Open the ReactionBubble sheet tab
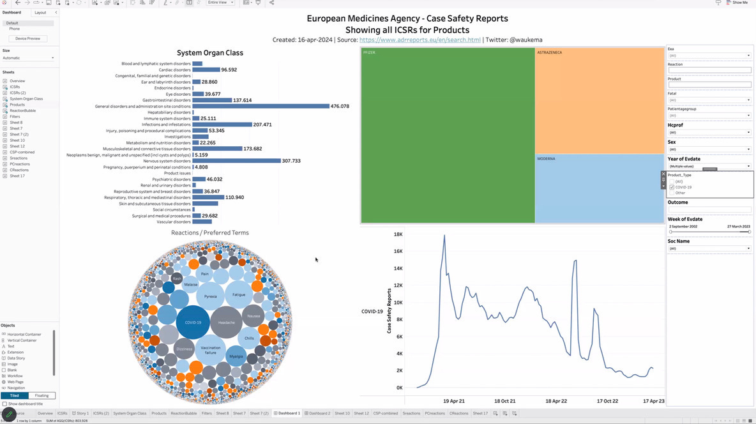This screenshot has height=424, width=756. (184, 413)
